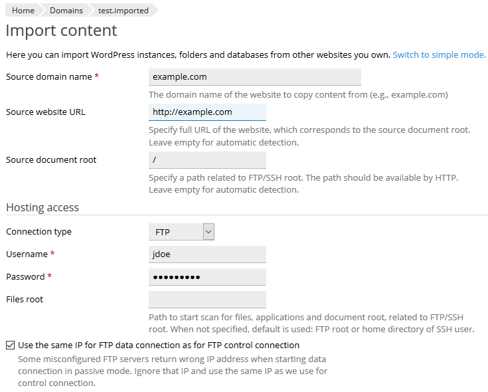Click the "Source website URL" label
This screenshot has height=392, width=488.
tap(46, 112)
